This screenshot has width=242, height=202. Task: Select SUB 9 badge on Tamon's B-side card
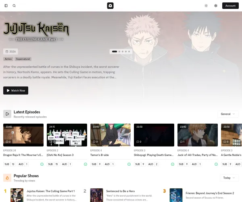point(96,164)
